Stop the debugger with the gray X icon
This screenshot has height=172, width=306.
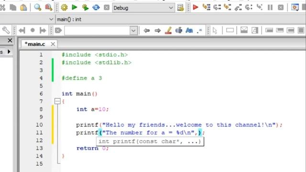(x=281, y=8)
